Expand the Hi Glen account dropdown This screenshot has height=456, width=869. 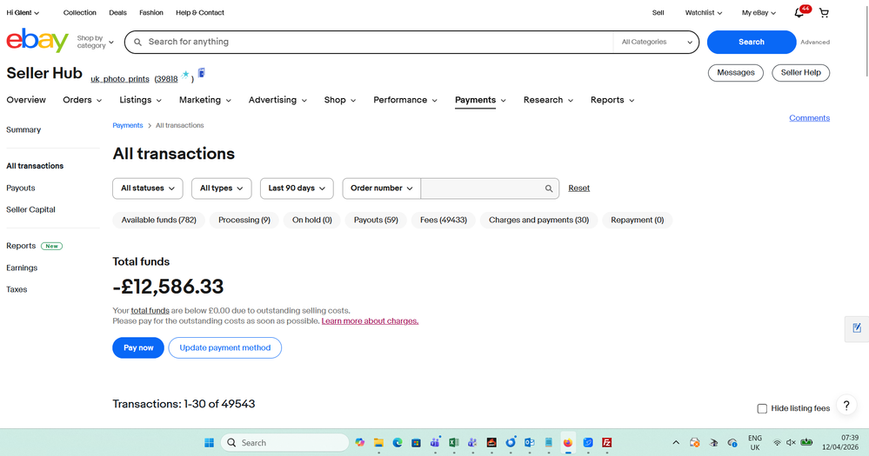pyautogui.click(x=23, y=13)
